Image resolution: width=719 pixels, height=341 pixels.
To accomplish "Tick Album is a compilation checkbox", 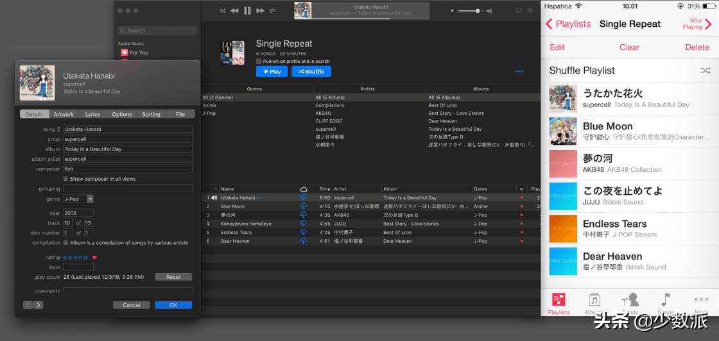I will coord(65,243).
